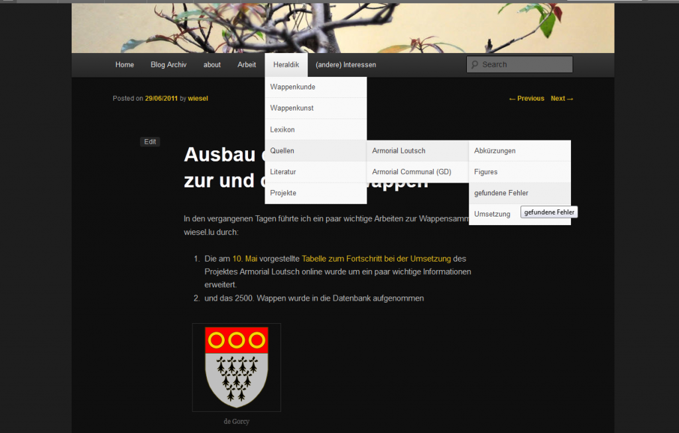
Task: Click the search magnifier icon
Action: (x=475, y=65)
